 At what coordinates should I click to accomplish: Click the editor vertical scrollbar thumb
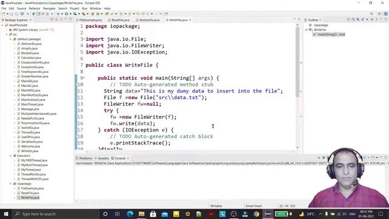point(297,62)
